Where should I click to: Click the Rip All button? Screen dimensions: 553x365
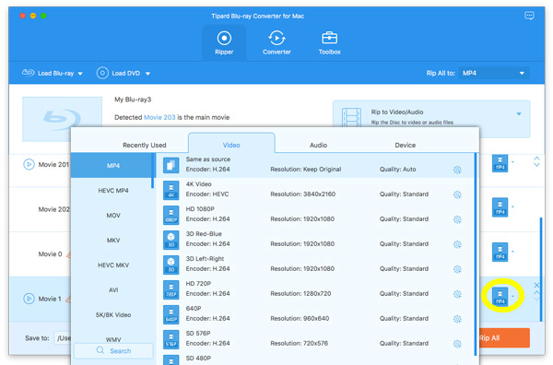pos(504,338)
